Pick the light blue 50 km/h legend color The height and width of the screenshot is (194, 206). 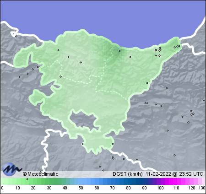click(81, 181)
